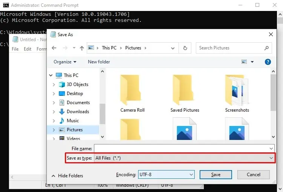Viewport: 283px width, 192px height.
Task: Select the right image file thumbnail
Action: click(237, 129)
